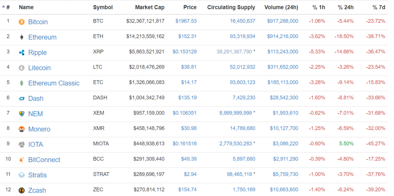Click the NEM shield logo icon
Image resolution: width=394 pixels, height=196 pixels.
click(21, 114)
